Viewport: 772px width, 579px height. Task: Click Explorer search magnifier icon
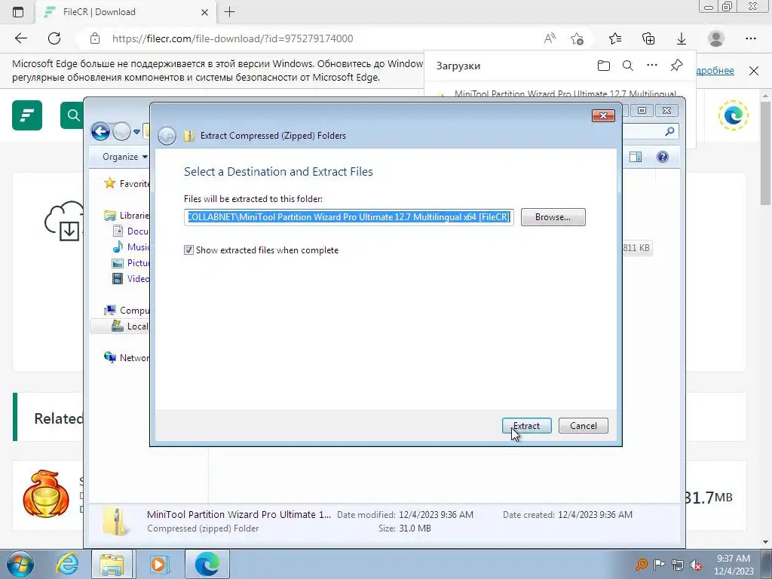(x=669, y=131)
